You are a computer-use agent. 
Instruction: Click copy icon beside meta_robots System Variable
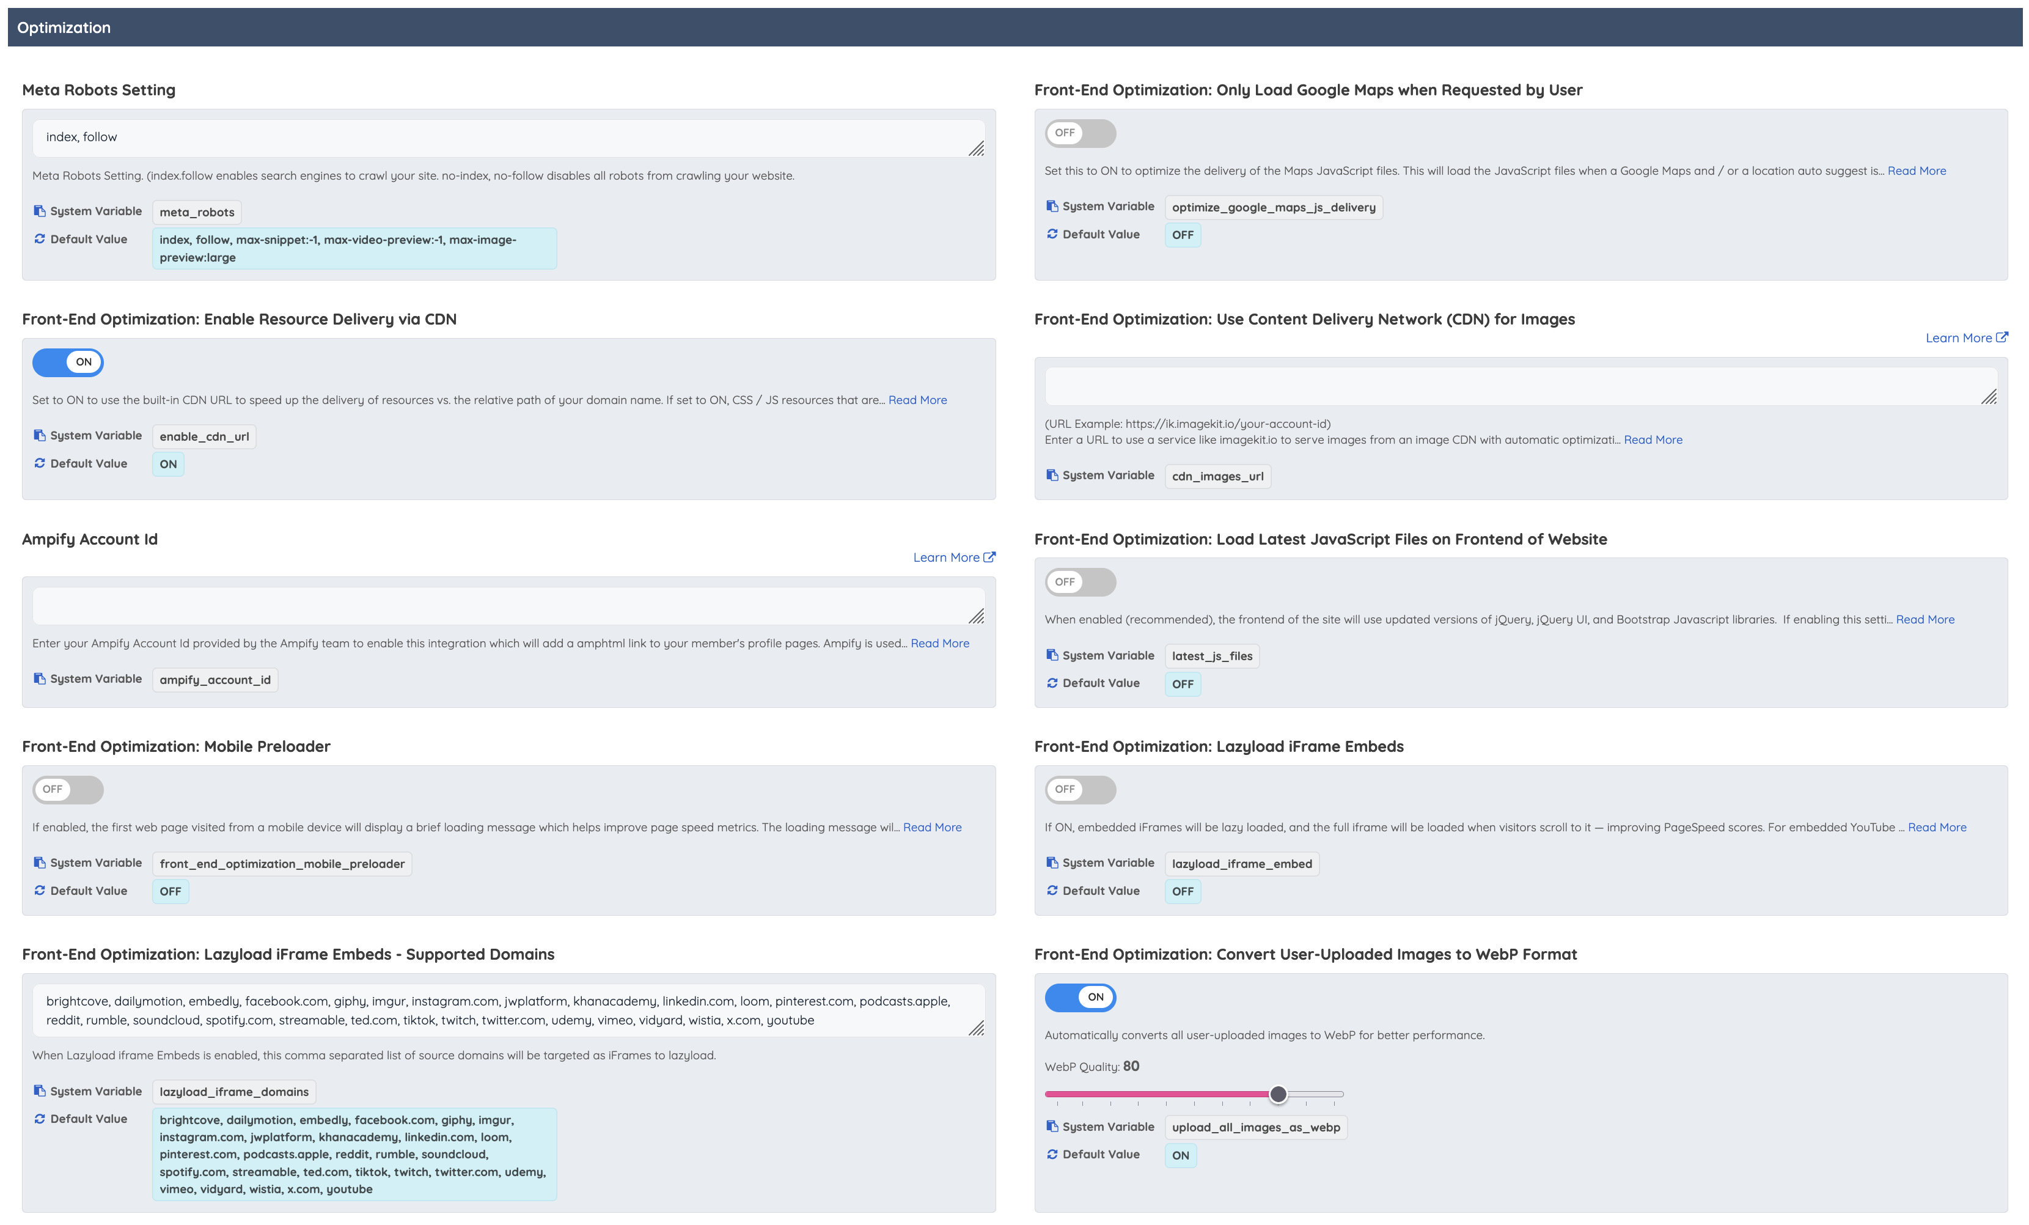[40, 211]
